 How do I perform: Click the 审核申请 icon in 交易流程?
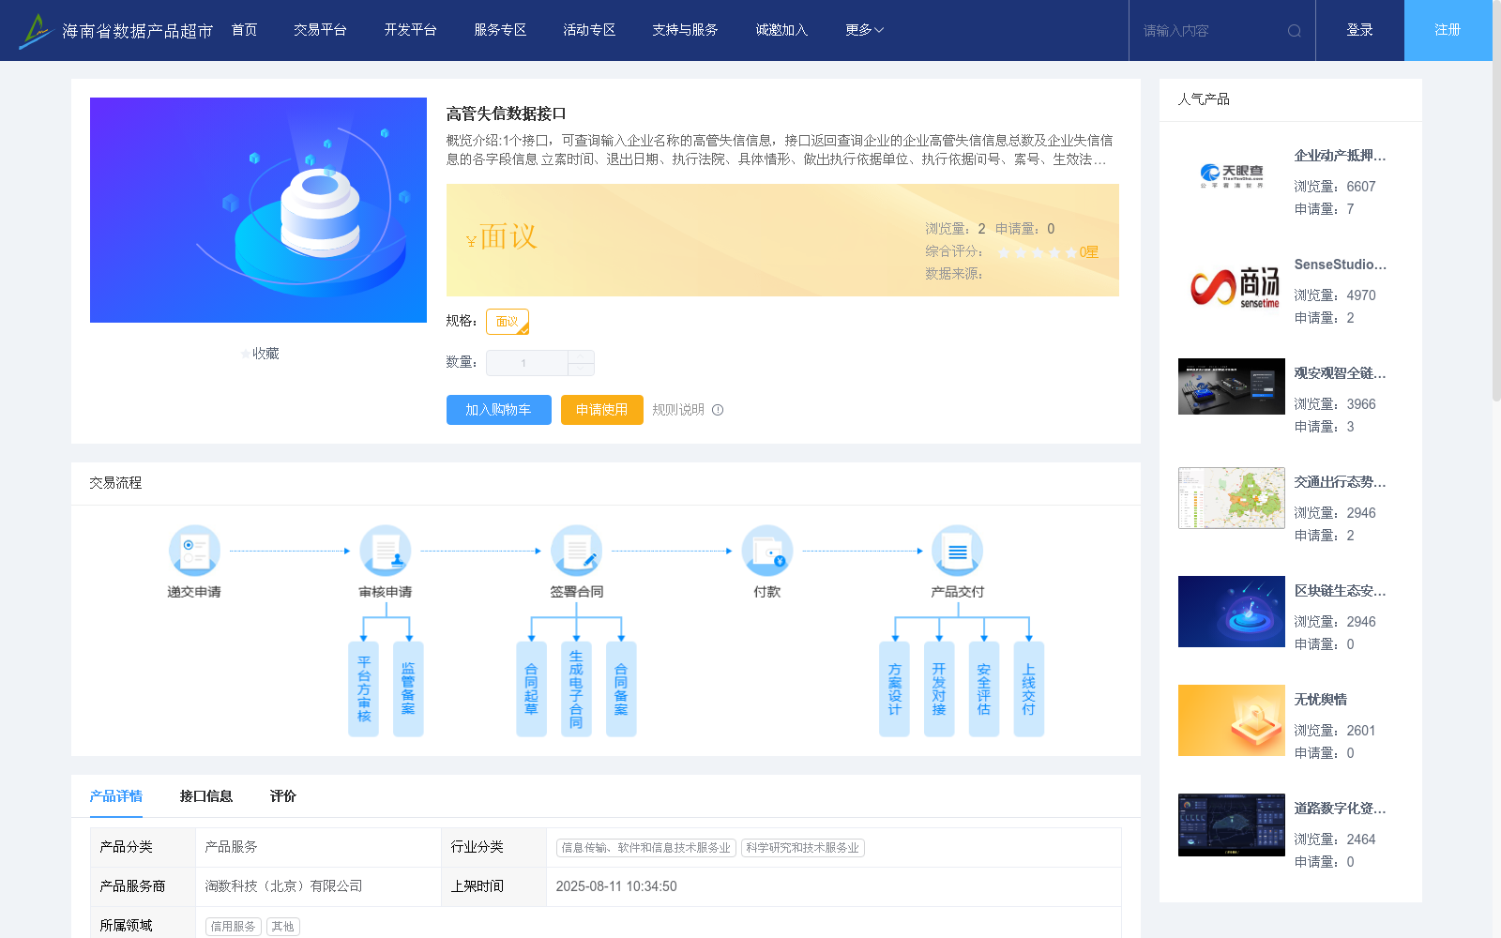coord(386,551)
